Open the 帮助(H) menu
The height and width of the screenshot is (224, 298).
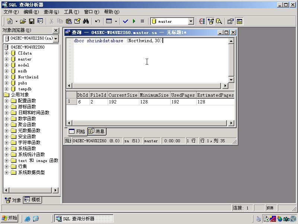[x=111, y=12]
